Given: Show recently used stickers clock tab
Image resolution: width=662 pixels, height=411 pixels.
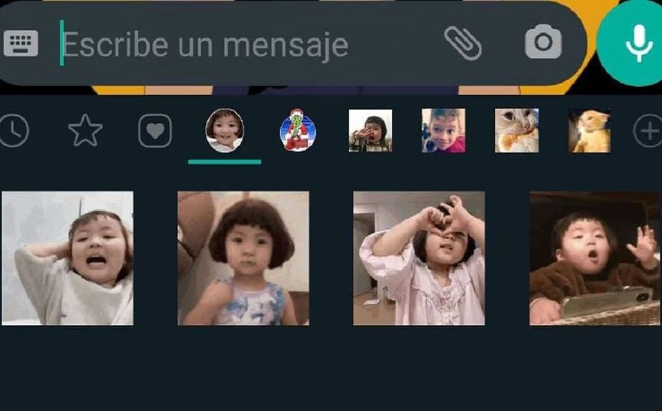Looking at the screenshot, I should 14,131.
